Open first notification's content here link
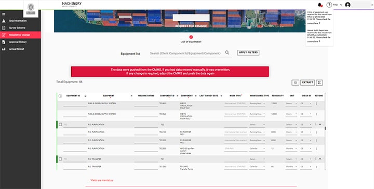This screenshot has height=189, width=374. pos(314,23)
